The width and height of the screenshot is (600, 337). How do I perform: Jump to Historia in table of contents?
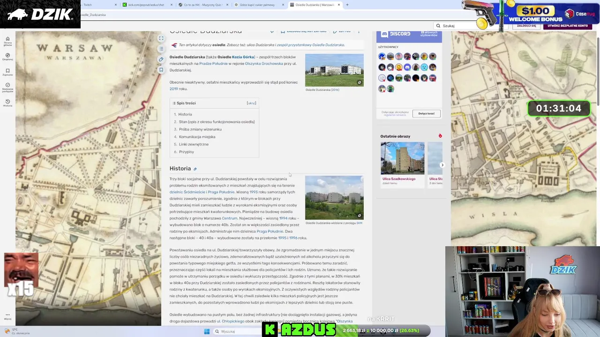tap(185, 114)
